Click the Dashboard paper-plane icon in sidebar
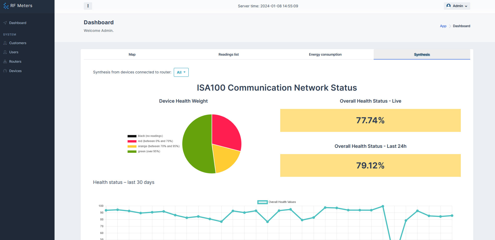 tap(5, 23)
